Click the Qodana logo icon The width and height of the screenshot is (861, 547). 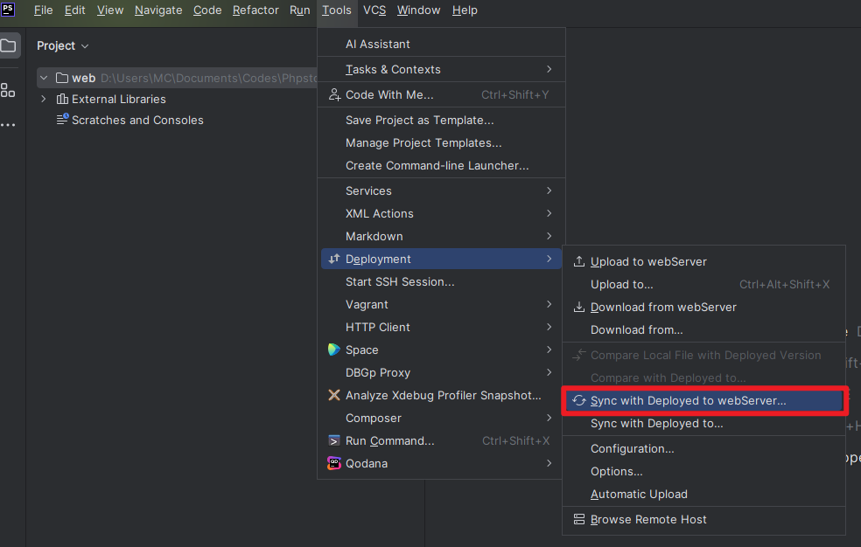coord(334,463)
